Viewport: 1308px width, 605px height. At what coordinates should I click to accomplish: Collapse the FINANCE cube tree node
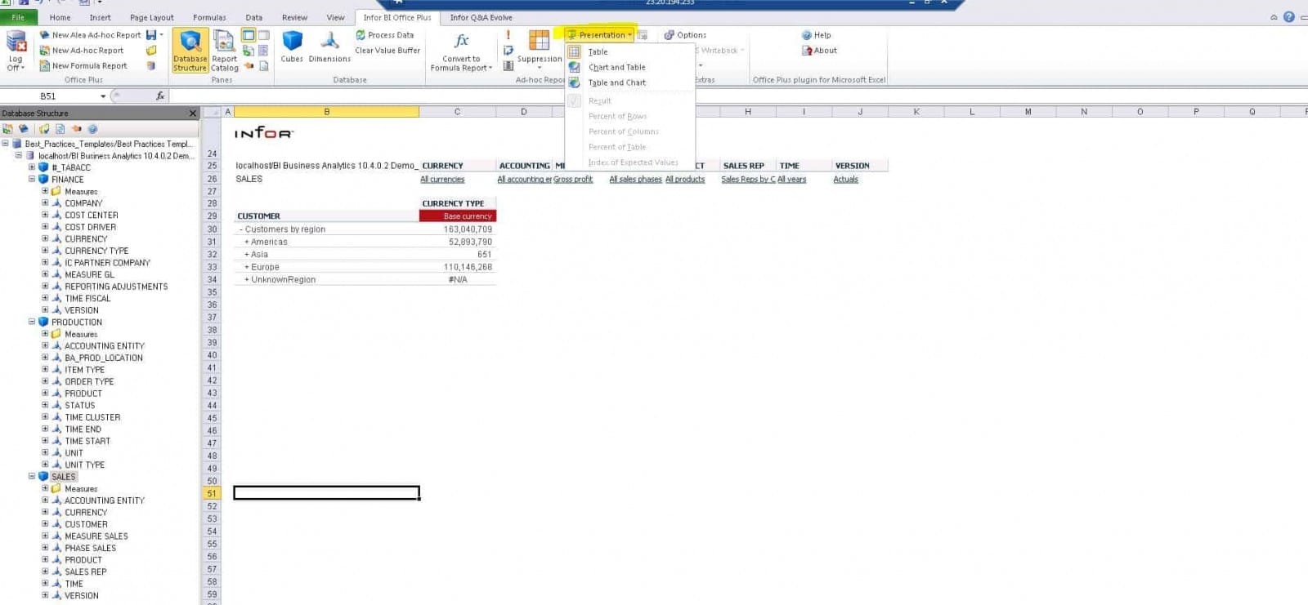(32, 179)
